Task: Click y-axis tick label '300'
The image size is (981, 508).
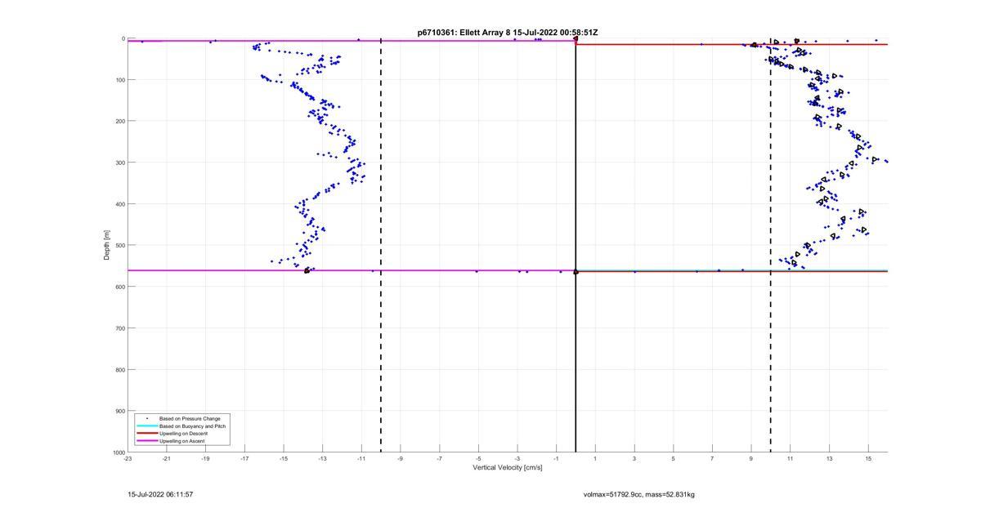Action: click(x=119, y=163)
